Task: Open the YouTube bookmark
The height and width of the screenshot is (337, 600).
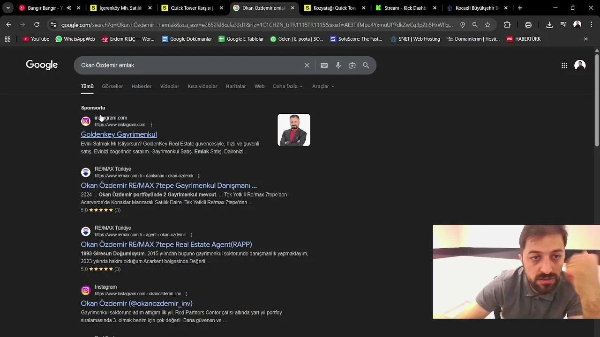Action: click(x=36, y=39)
